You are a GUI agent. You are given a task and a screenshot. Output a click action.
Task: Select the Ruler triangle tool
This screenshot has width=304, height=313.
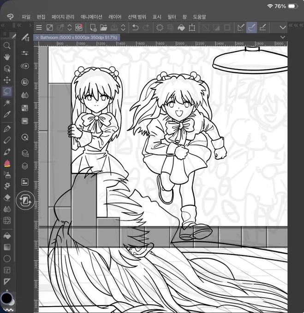(7, 281)
